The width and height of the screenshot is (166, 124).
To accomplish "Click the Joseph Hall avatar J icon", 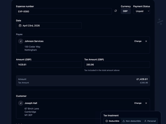I will click(x=21, y=103).
